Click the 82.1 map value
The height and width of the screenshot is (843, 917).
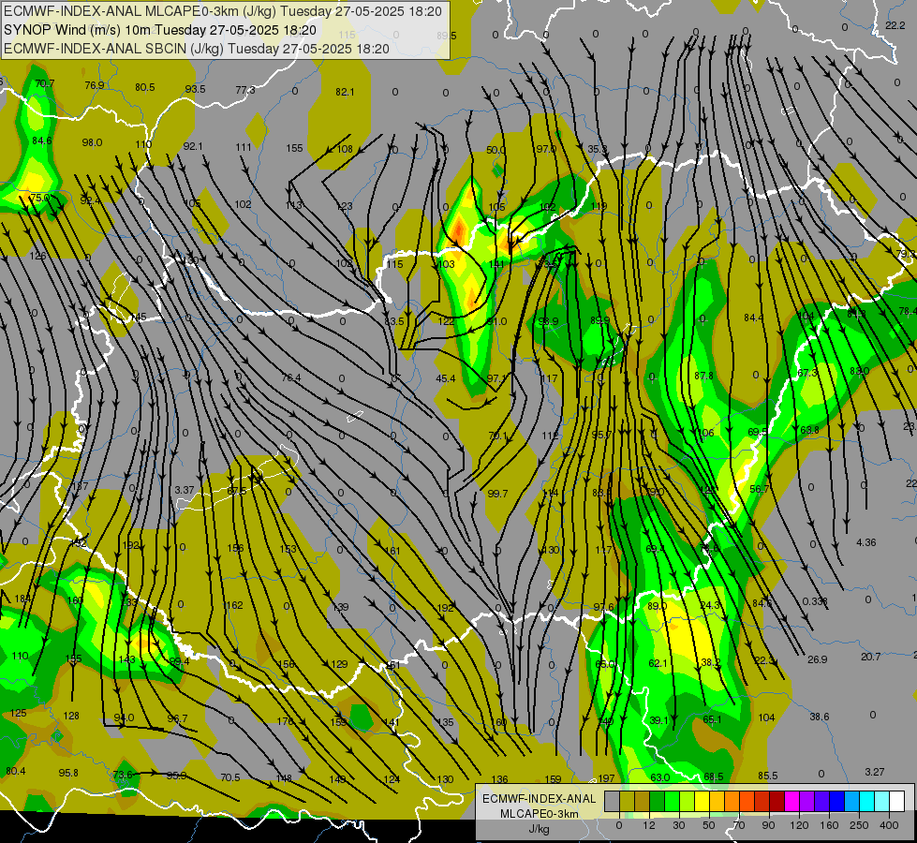click(x=345, y=92)
